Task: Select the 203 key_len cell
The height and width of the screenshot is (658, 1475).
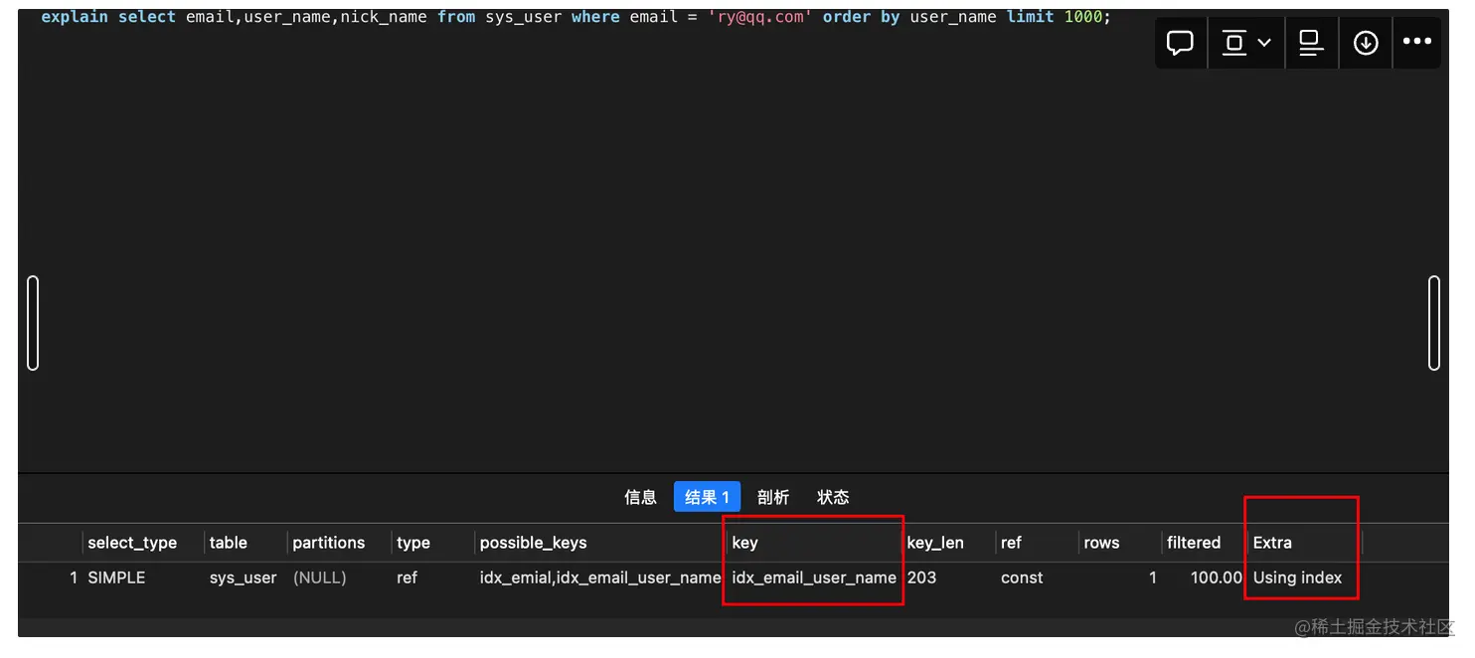Action: tap(921, 577)
